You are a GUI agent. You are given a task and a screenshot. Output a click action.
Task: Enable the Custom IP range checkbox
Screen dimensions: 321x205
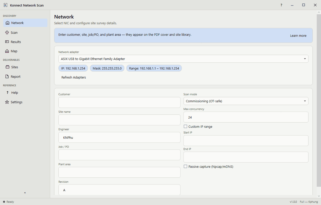[186, 126]
